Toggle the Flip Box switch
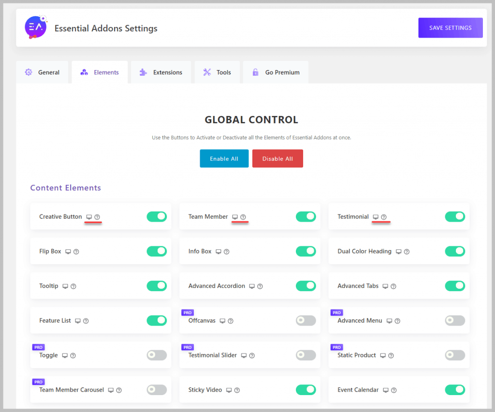This screenshot has width=495, height=412. click(x=157, y=252)
